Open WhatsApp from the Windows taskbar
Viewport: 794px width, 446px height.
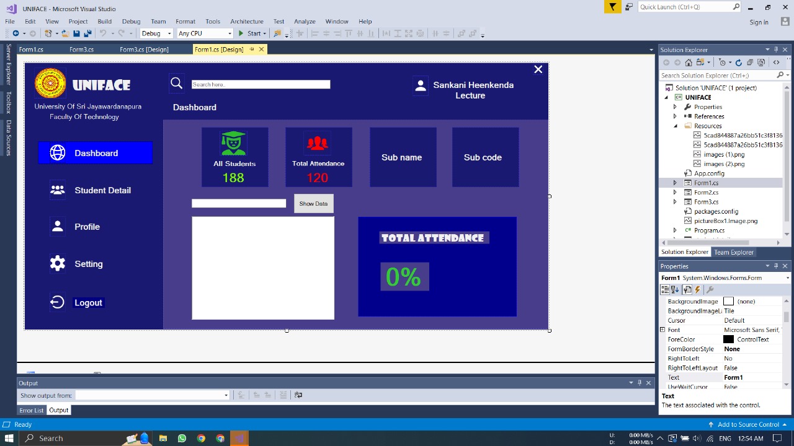pyautogui.click(x=182, y=438)
